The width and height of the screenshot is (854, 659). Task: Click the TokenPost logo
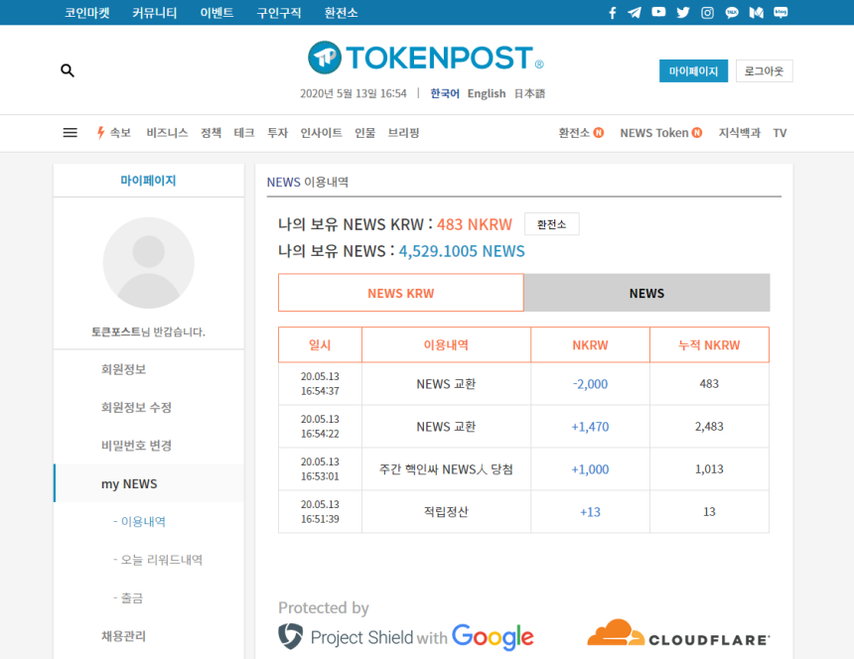coord(425,58)
